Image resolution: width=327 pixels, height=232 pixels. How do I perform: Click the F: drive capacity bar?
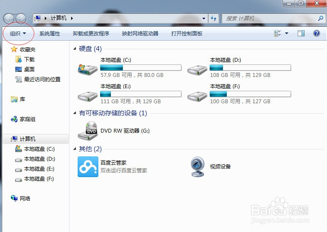pyautogui.click(x=250, y=94)
